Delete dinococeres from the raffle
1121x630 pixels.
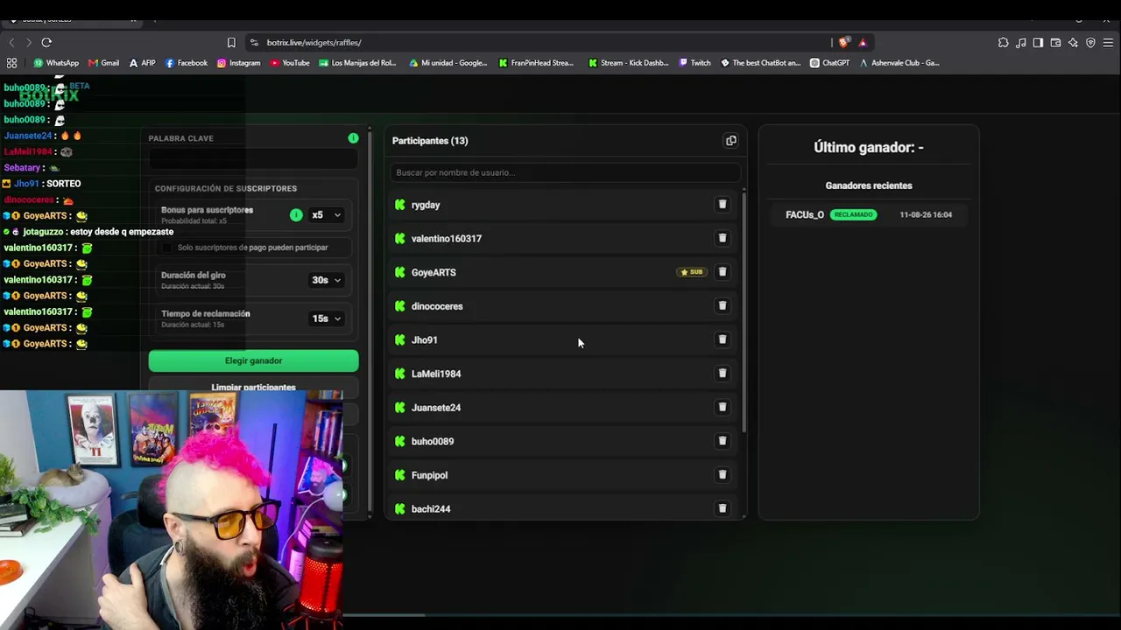(x=723, y=306)
